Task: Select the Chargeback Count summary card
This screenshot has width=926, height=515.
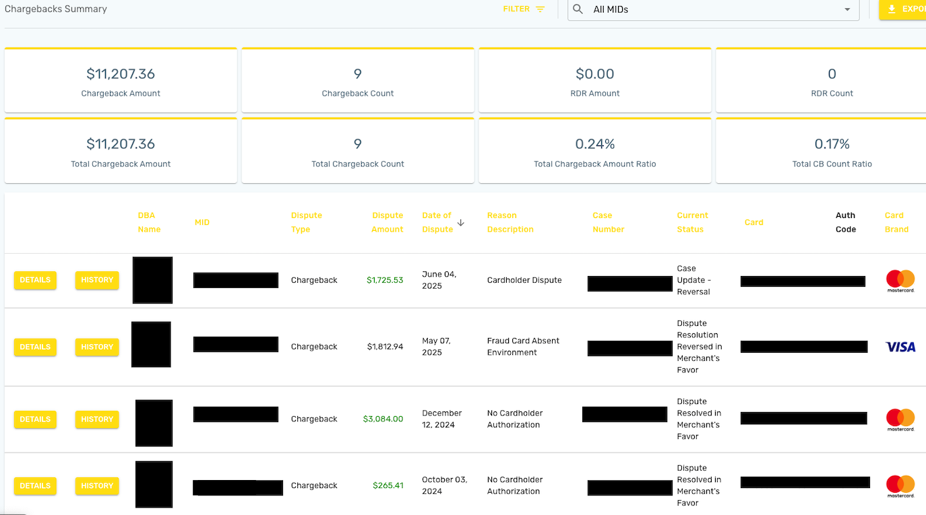Action: point(358,80)
